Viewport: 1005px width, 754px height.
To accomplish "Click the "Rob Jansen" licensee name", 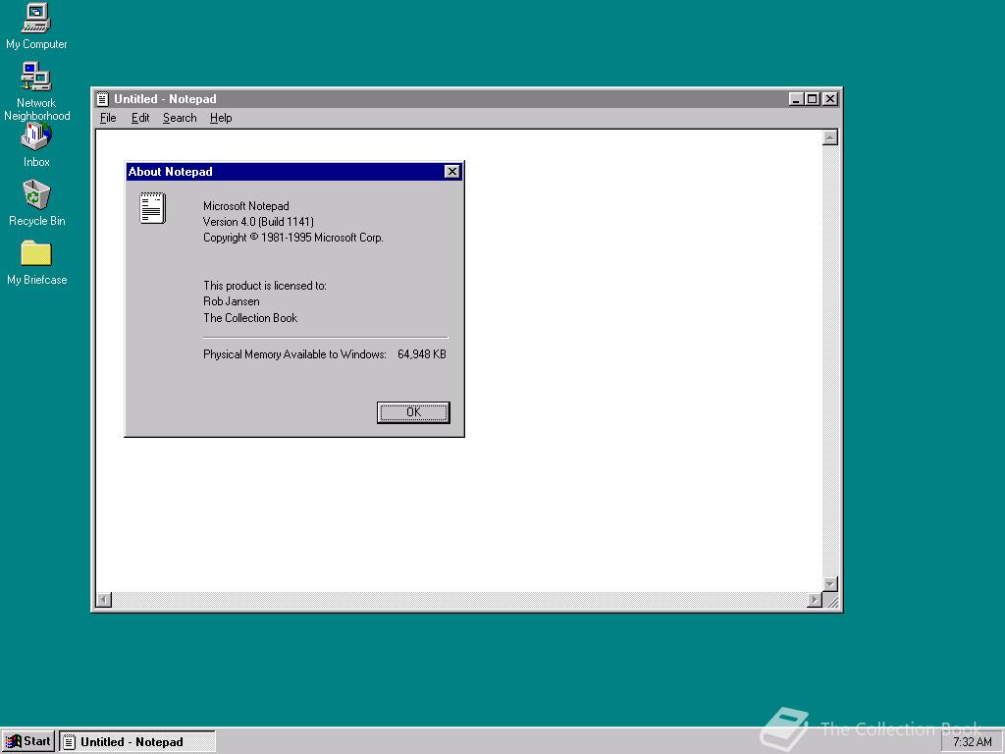I will click(232, 301).
